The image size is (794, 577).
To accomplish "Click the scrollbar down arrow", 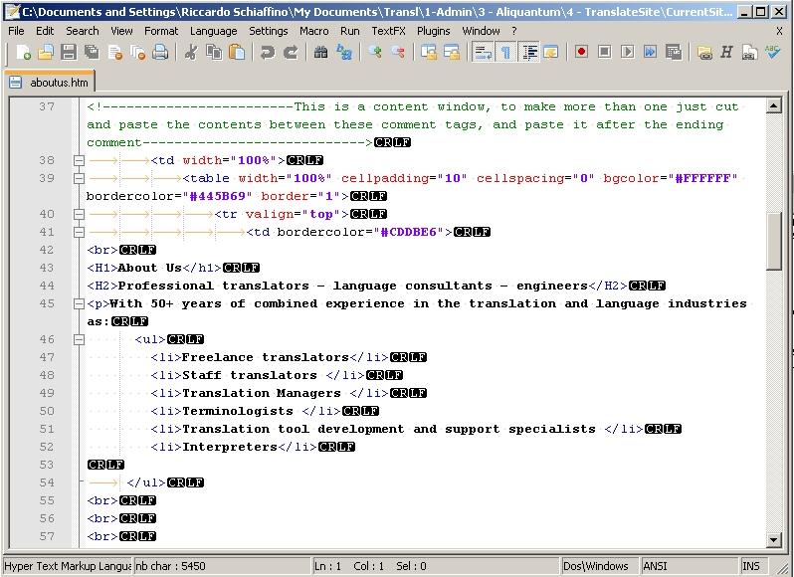I will 773,540.
